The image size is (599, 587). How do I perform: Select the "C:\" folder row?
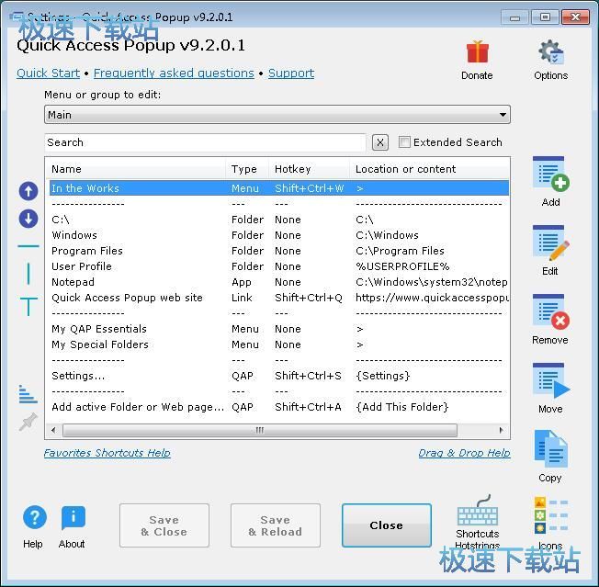pos(279,220)
